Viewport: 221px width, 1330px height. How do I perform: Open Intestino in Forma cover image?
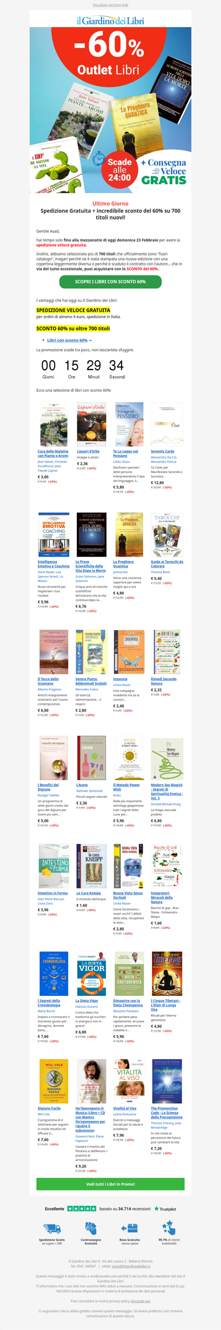(x=54, y=866)
